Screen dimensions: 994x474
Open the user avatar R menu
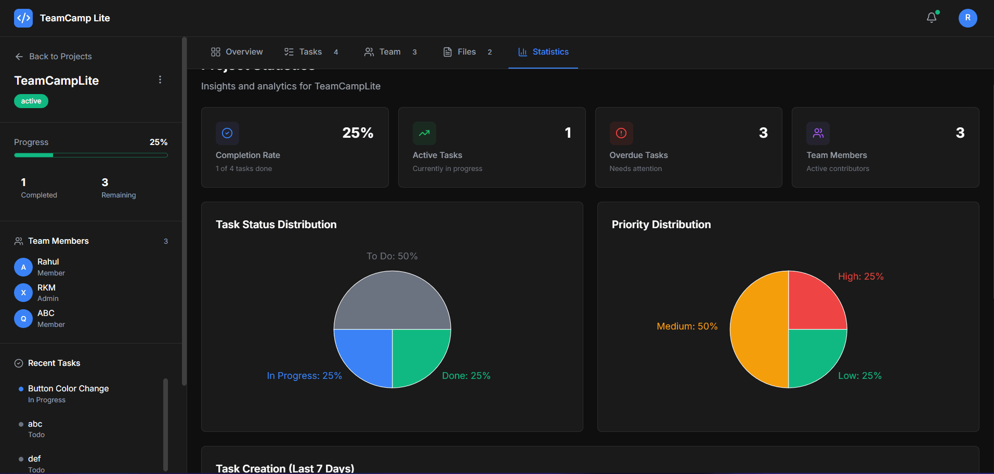point(967,18)
